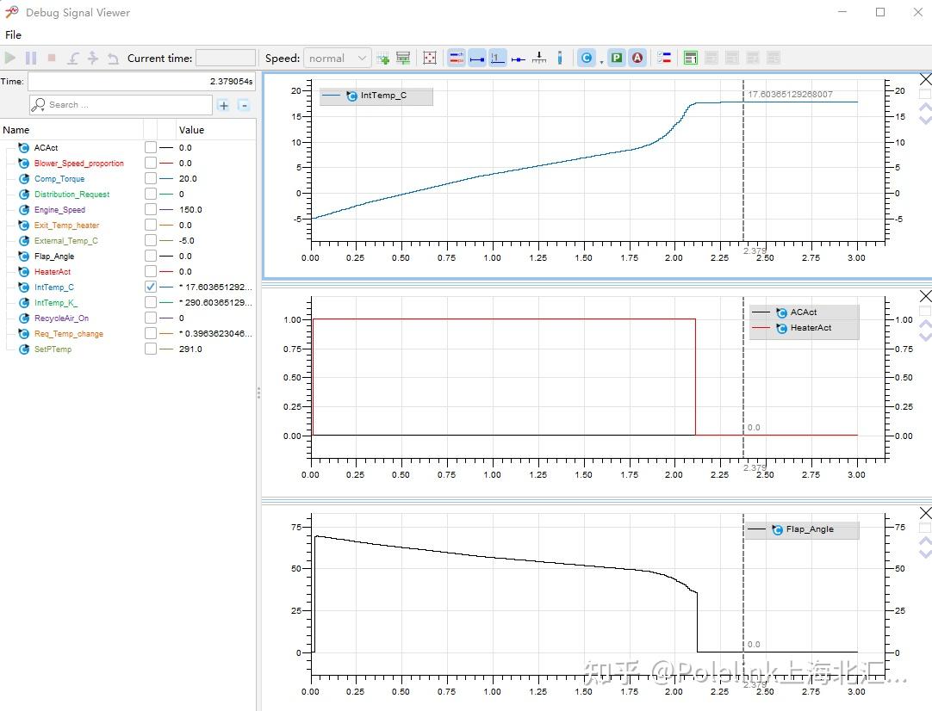The height and width of the screenshot is (711, 932).
Task: Click the green Play simulation button
Action: click(x=10, y=58)
